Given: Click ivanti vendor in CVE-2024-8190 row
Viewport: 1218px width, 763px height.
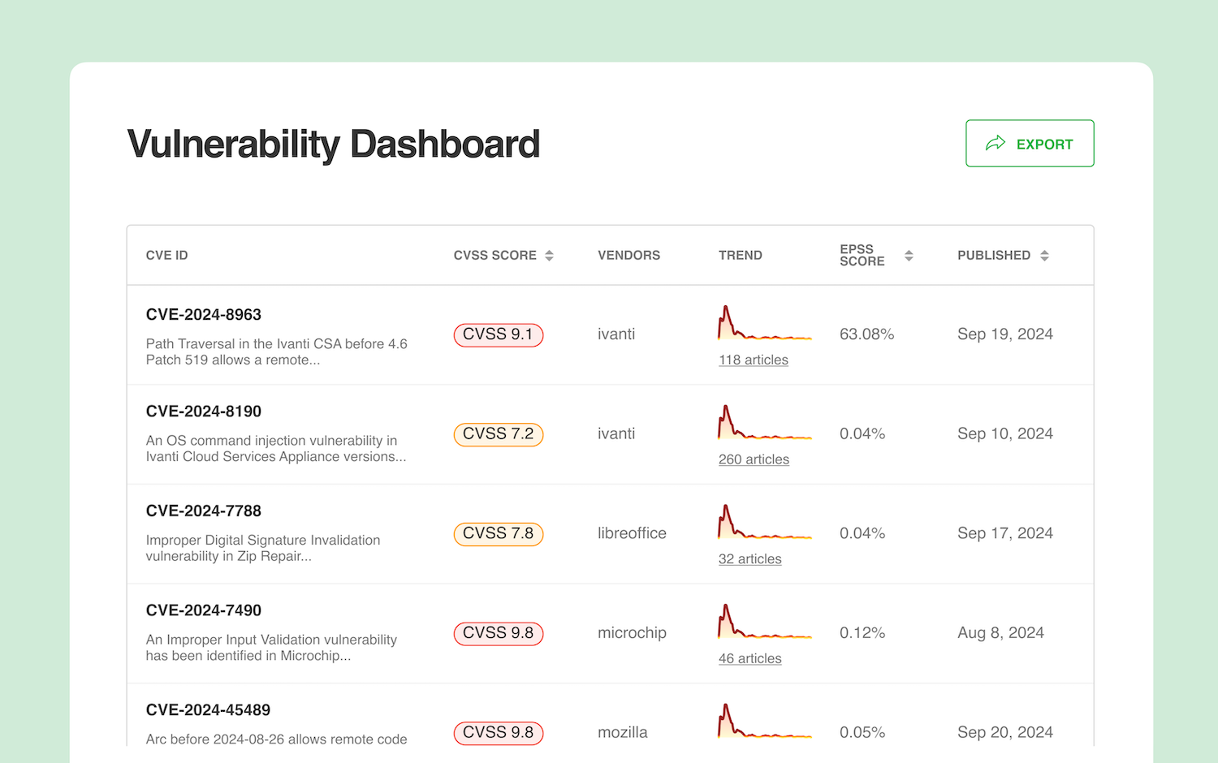Looking at the screenshot, I should point(616,434).
